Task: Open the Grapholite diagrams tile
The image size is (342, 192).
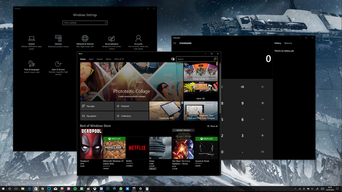Action: 200,111
